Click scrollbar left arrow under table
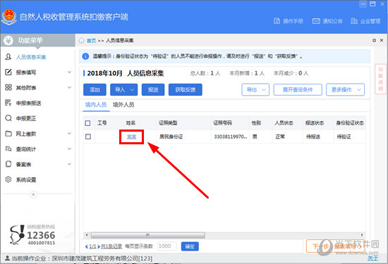The height and width of the screenshot is (264, 388). [x=87, y=235]
